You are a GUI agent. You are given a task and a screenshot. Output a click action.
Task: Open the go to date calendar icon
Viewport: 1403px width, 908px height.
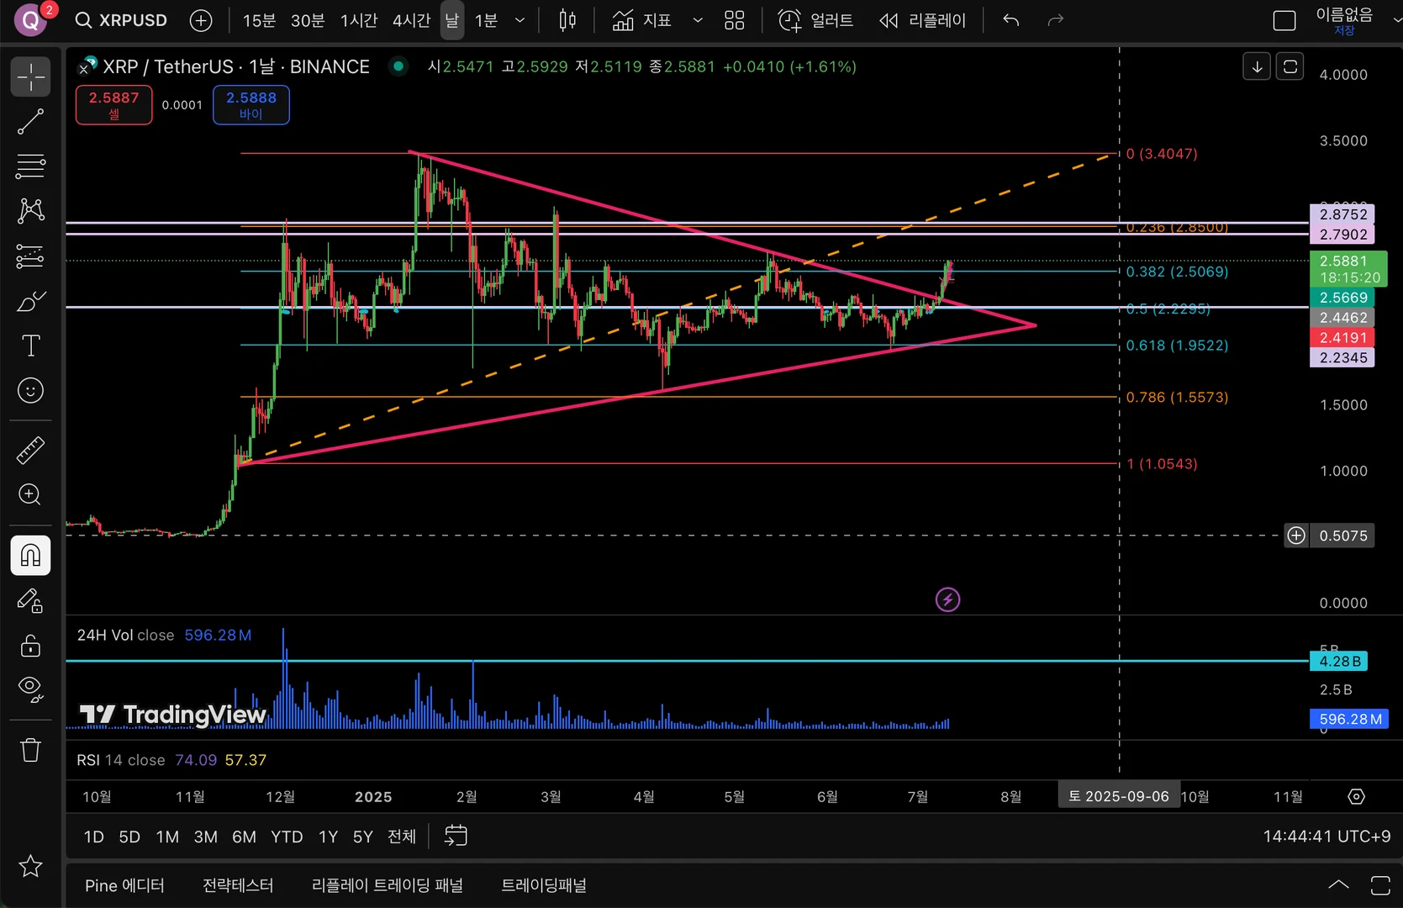point(456,836)
